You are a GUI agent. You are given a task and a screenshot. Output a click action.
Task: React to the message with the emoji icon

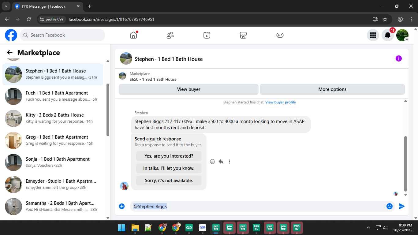tap(212, 162)
